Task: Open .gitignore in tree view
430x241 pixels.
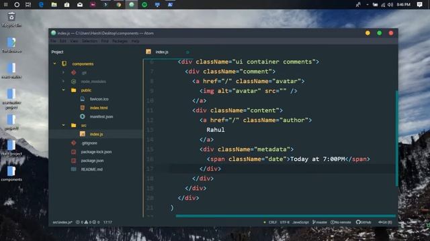Action: tap(89, 143)
